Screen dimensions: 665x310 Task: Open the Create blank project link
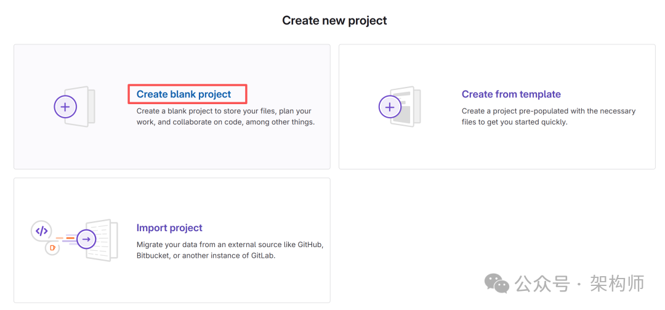click(183, 94)
